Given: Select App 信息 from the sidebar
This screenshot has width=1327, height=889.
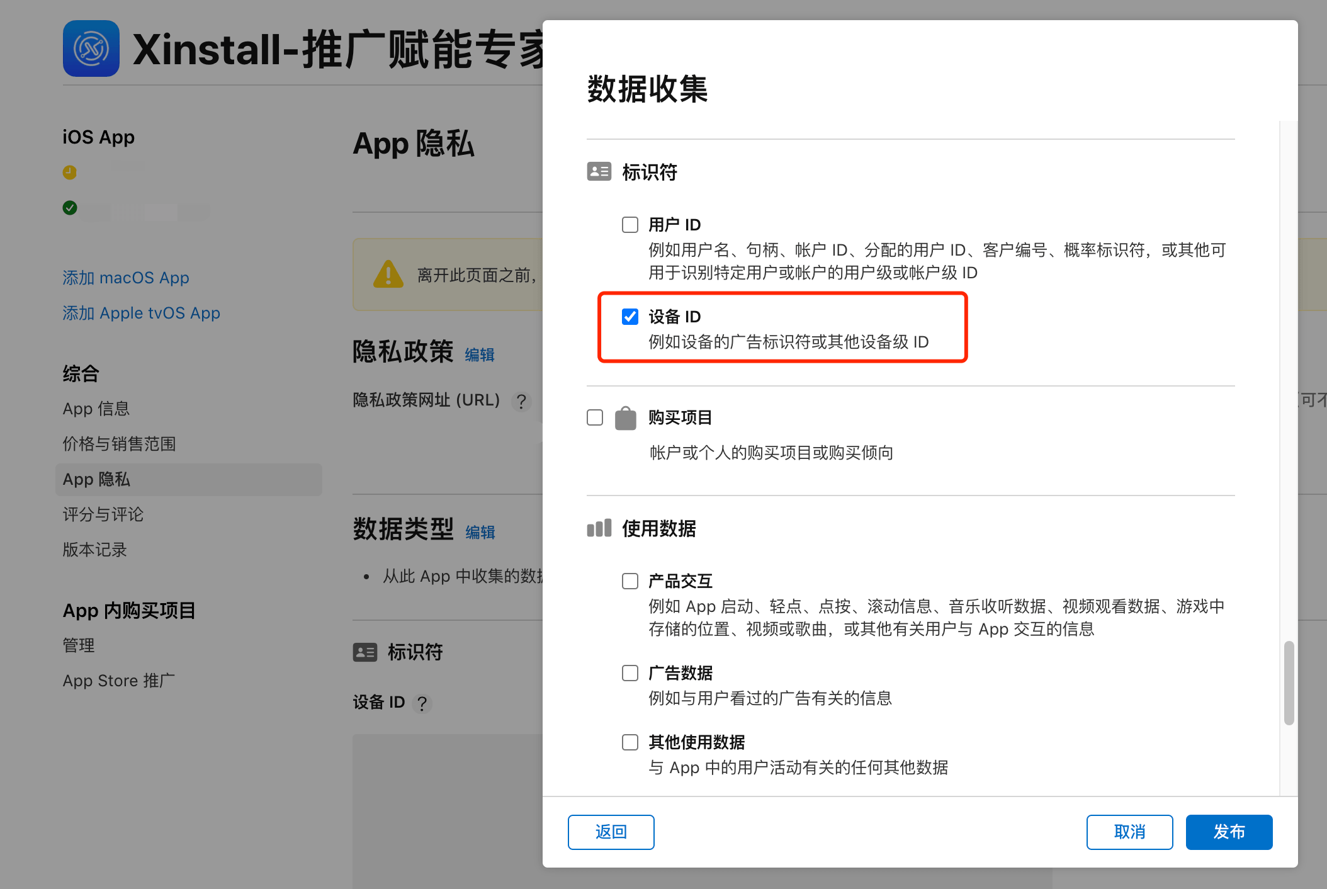Looking at the screenshot, I should click(x=96, y=408).
